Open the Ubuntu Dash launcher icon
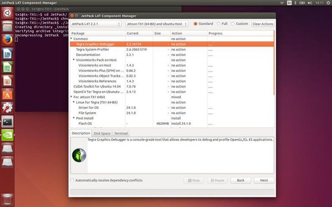This screenshot has width=332, height=207. coord(7,13)
